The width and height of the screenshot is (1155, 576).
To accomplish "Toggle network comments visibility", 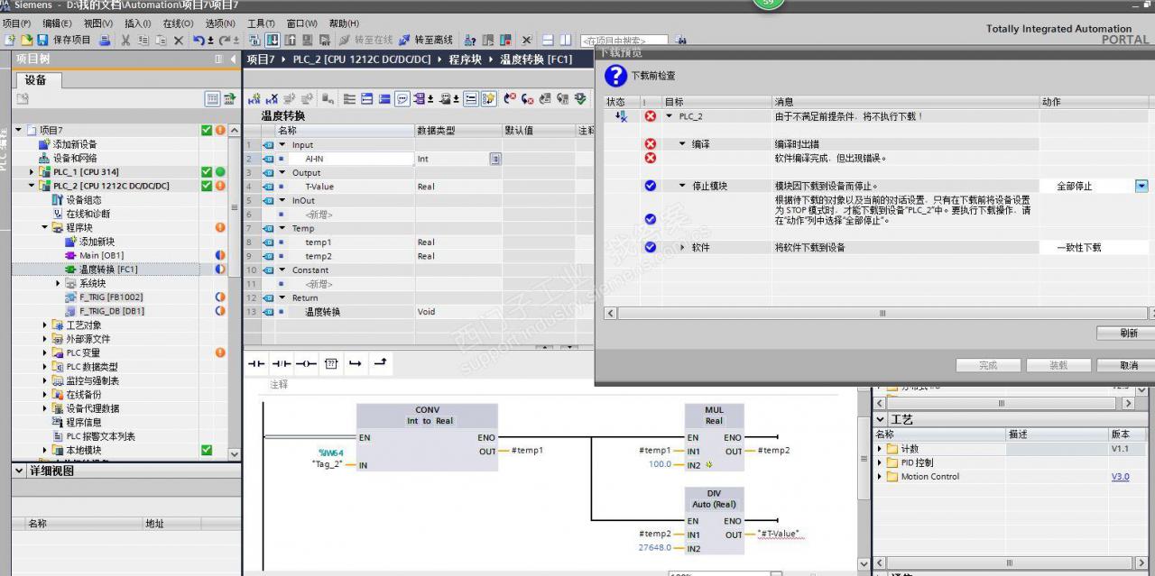I will (x=402, y=98).
